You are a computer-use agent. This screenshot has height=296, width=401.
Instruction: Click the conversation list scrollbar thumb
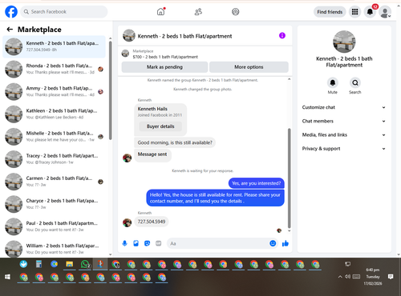110,90
